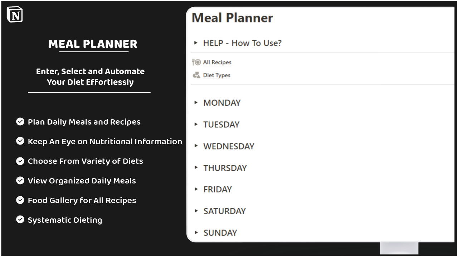The width and height of the screenshot is (458, 257).
Task: Click the checkmark beside Food Gallery for All Recipes
Action: point(20,200)
